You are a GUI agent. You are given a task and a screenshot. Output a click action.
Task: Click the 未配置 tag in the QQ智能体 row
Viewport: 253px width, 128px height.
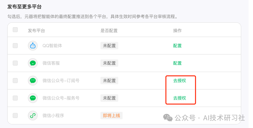[x=109, y=46]
